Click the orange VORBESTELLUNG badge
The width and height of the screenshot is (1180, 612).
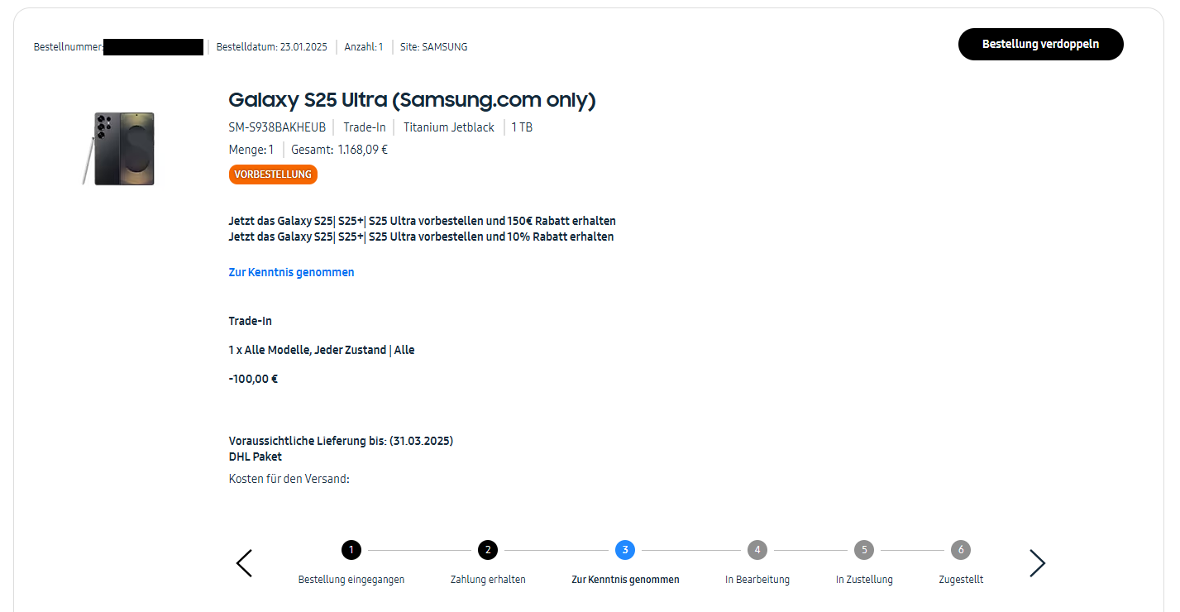[x=273, y=175]
